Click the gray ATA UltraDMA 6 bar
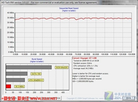 click(x=15, y=80)
